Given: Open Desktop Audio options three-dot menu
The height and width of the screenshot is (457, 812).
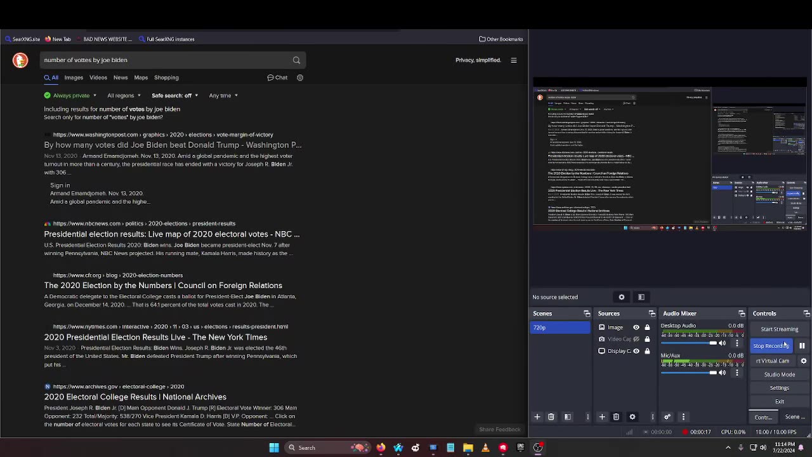Looking at the screenshot, I should click(737, 343).
